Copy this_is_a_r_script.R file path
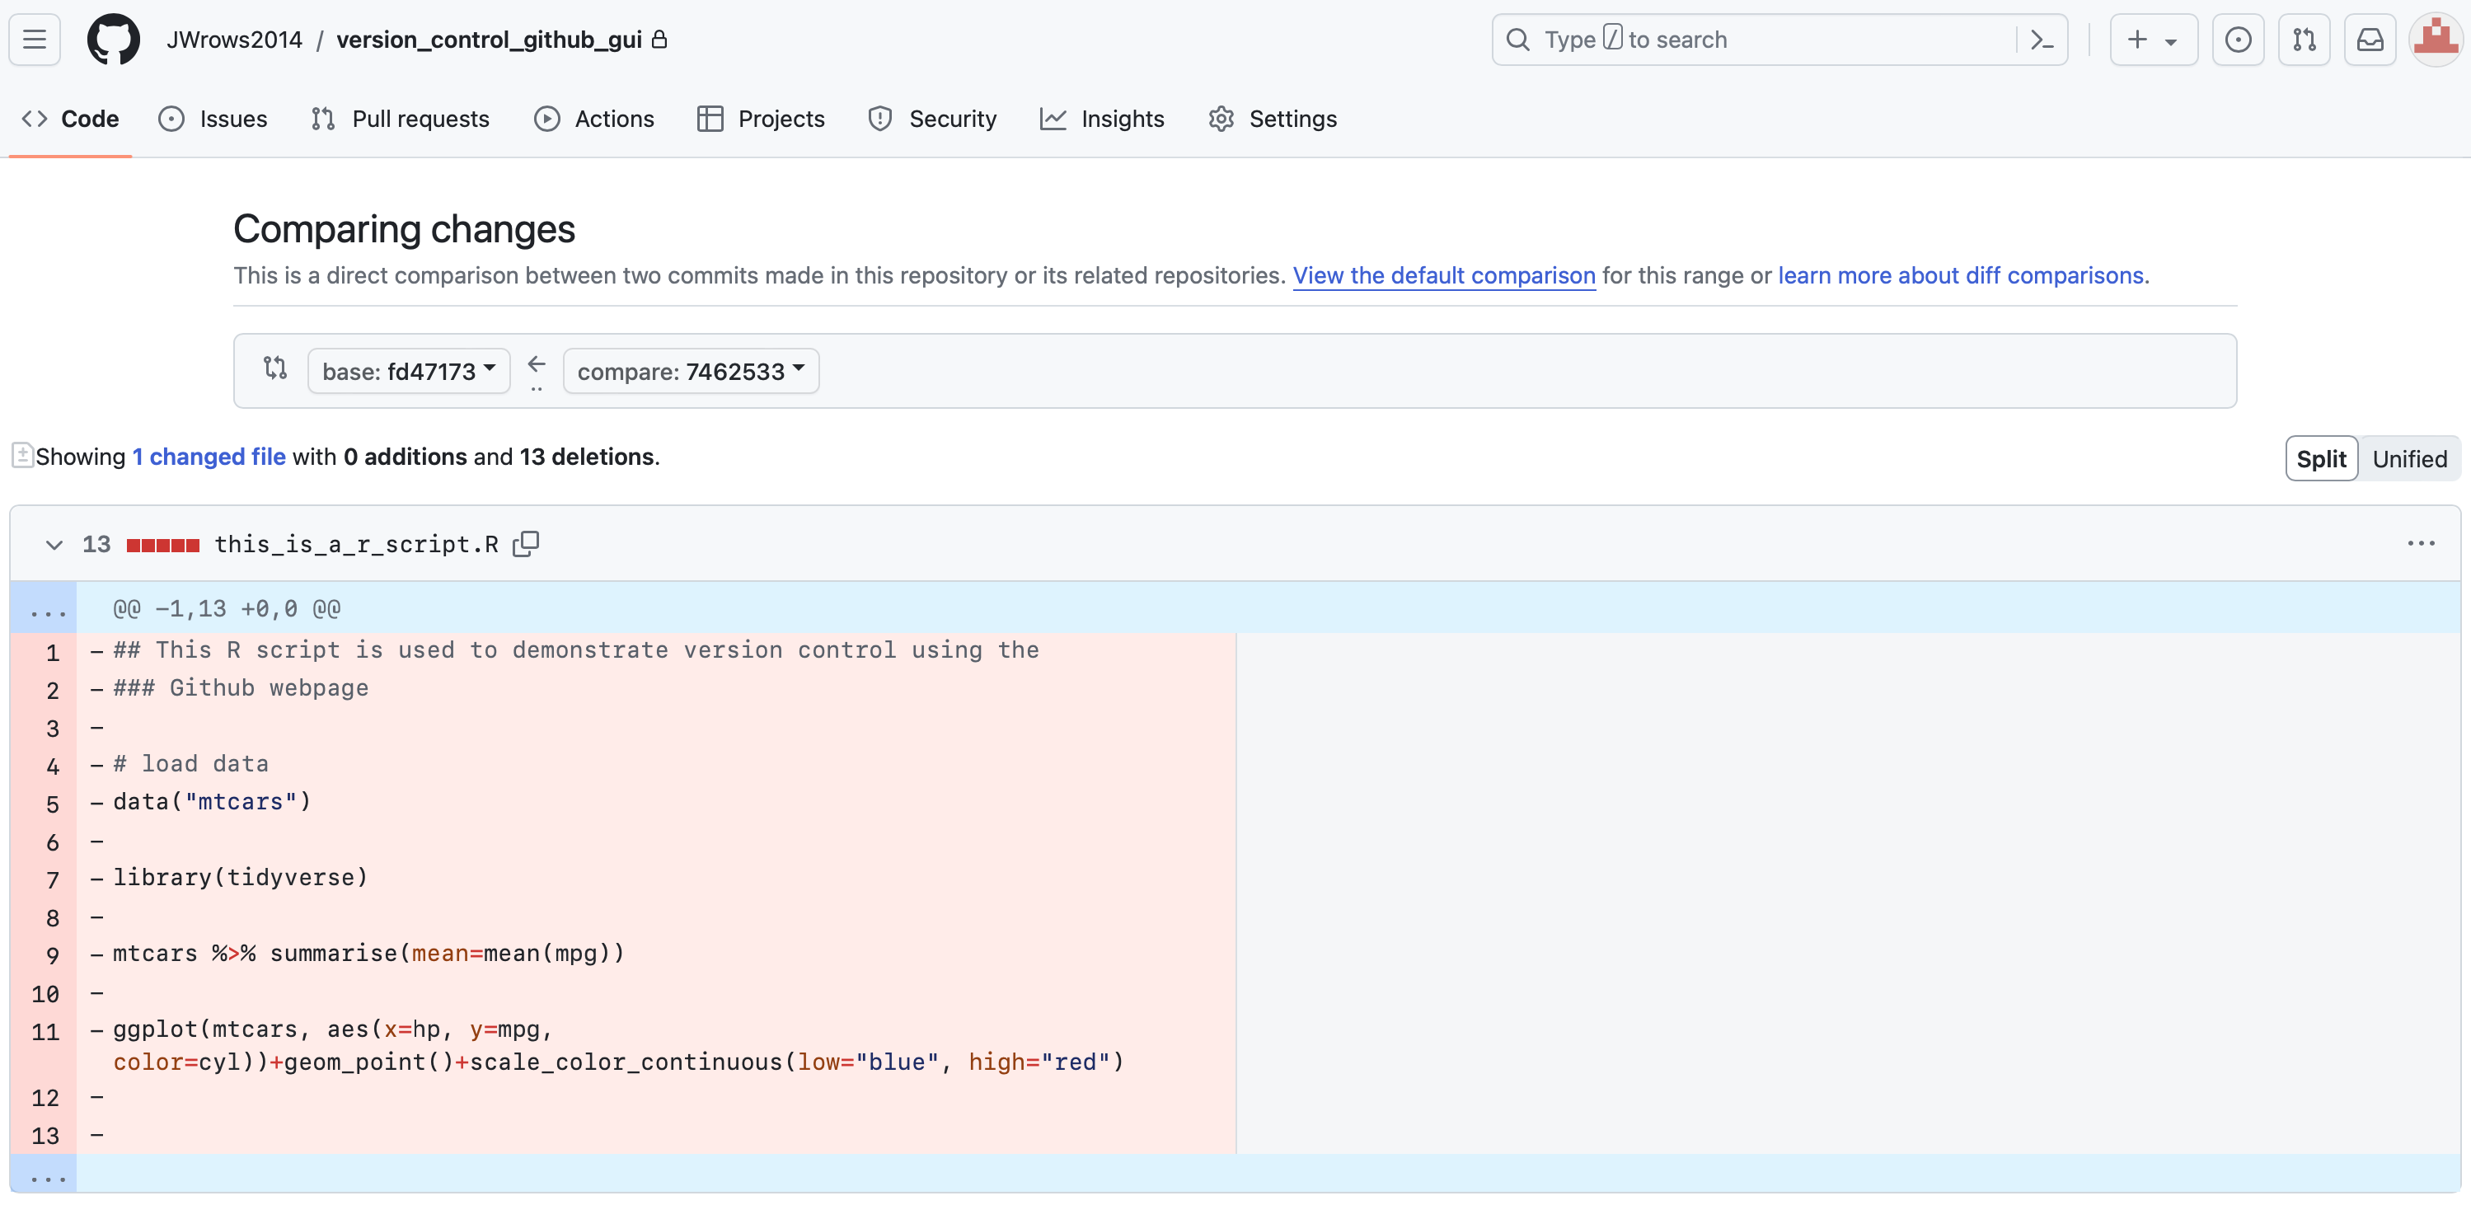Viewport: 2471px width, 1205px height. click(526, 544)
